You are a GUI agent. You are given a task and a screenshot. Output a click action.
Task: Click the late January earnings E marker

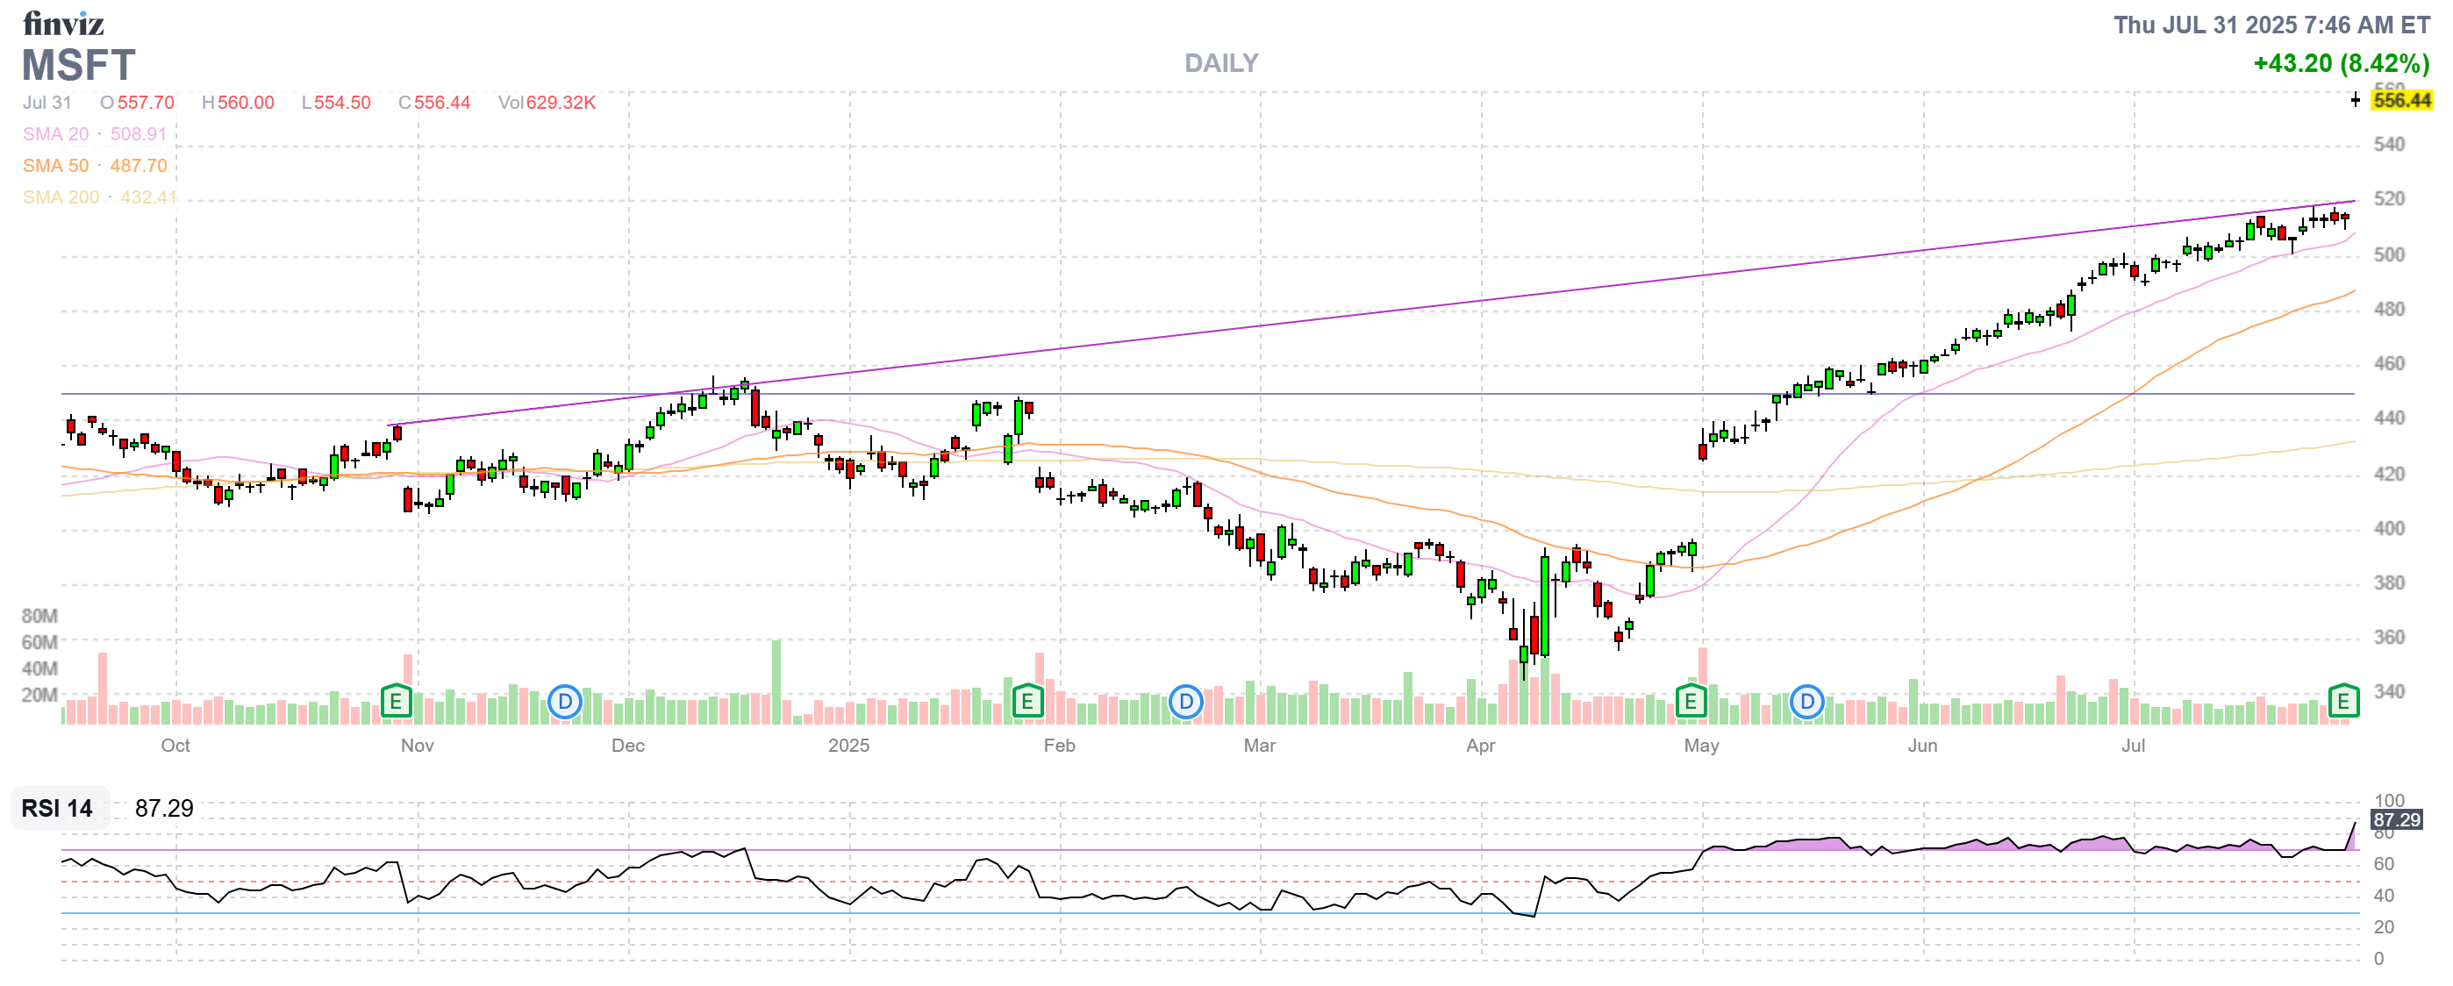1026,703
